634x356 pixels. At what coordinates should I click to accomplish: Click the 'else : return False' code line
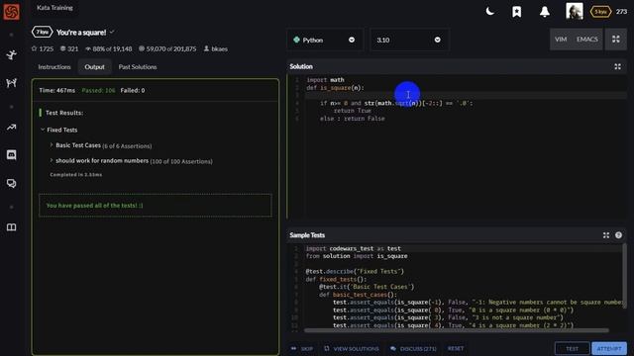[x=353, y=119]
